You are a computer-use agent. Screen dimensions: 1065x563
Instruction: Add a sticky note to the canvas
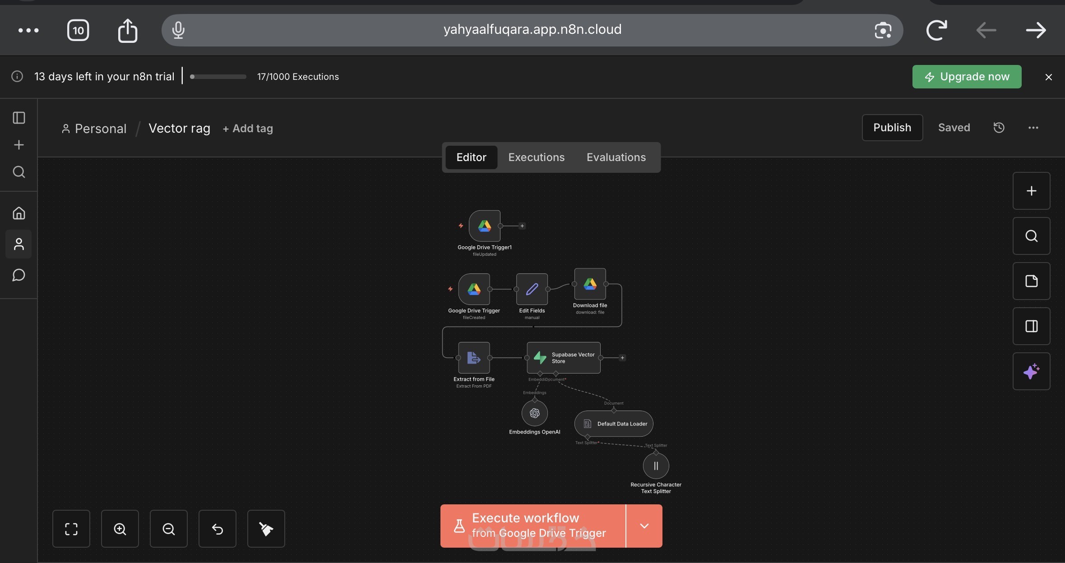point(1031,281)
